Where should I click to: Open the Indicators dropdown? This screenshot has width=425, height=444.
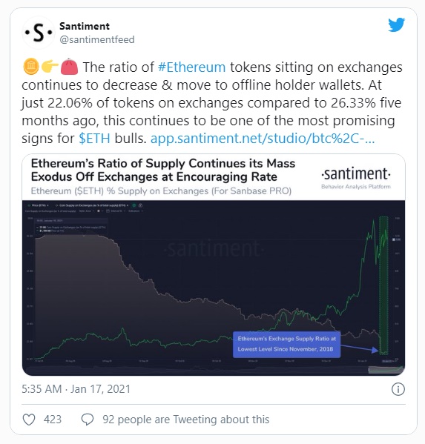(x=136, y=211)
